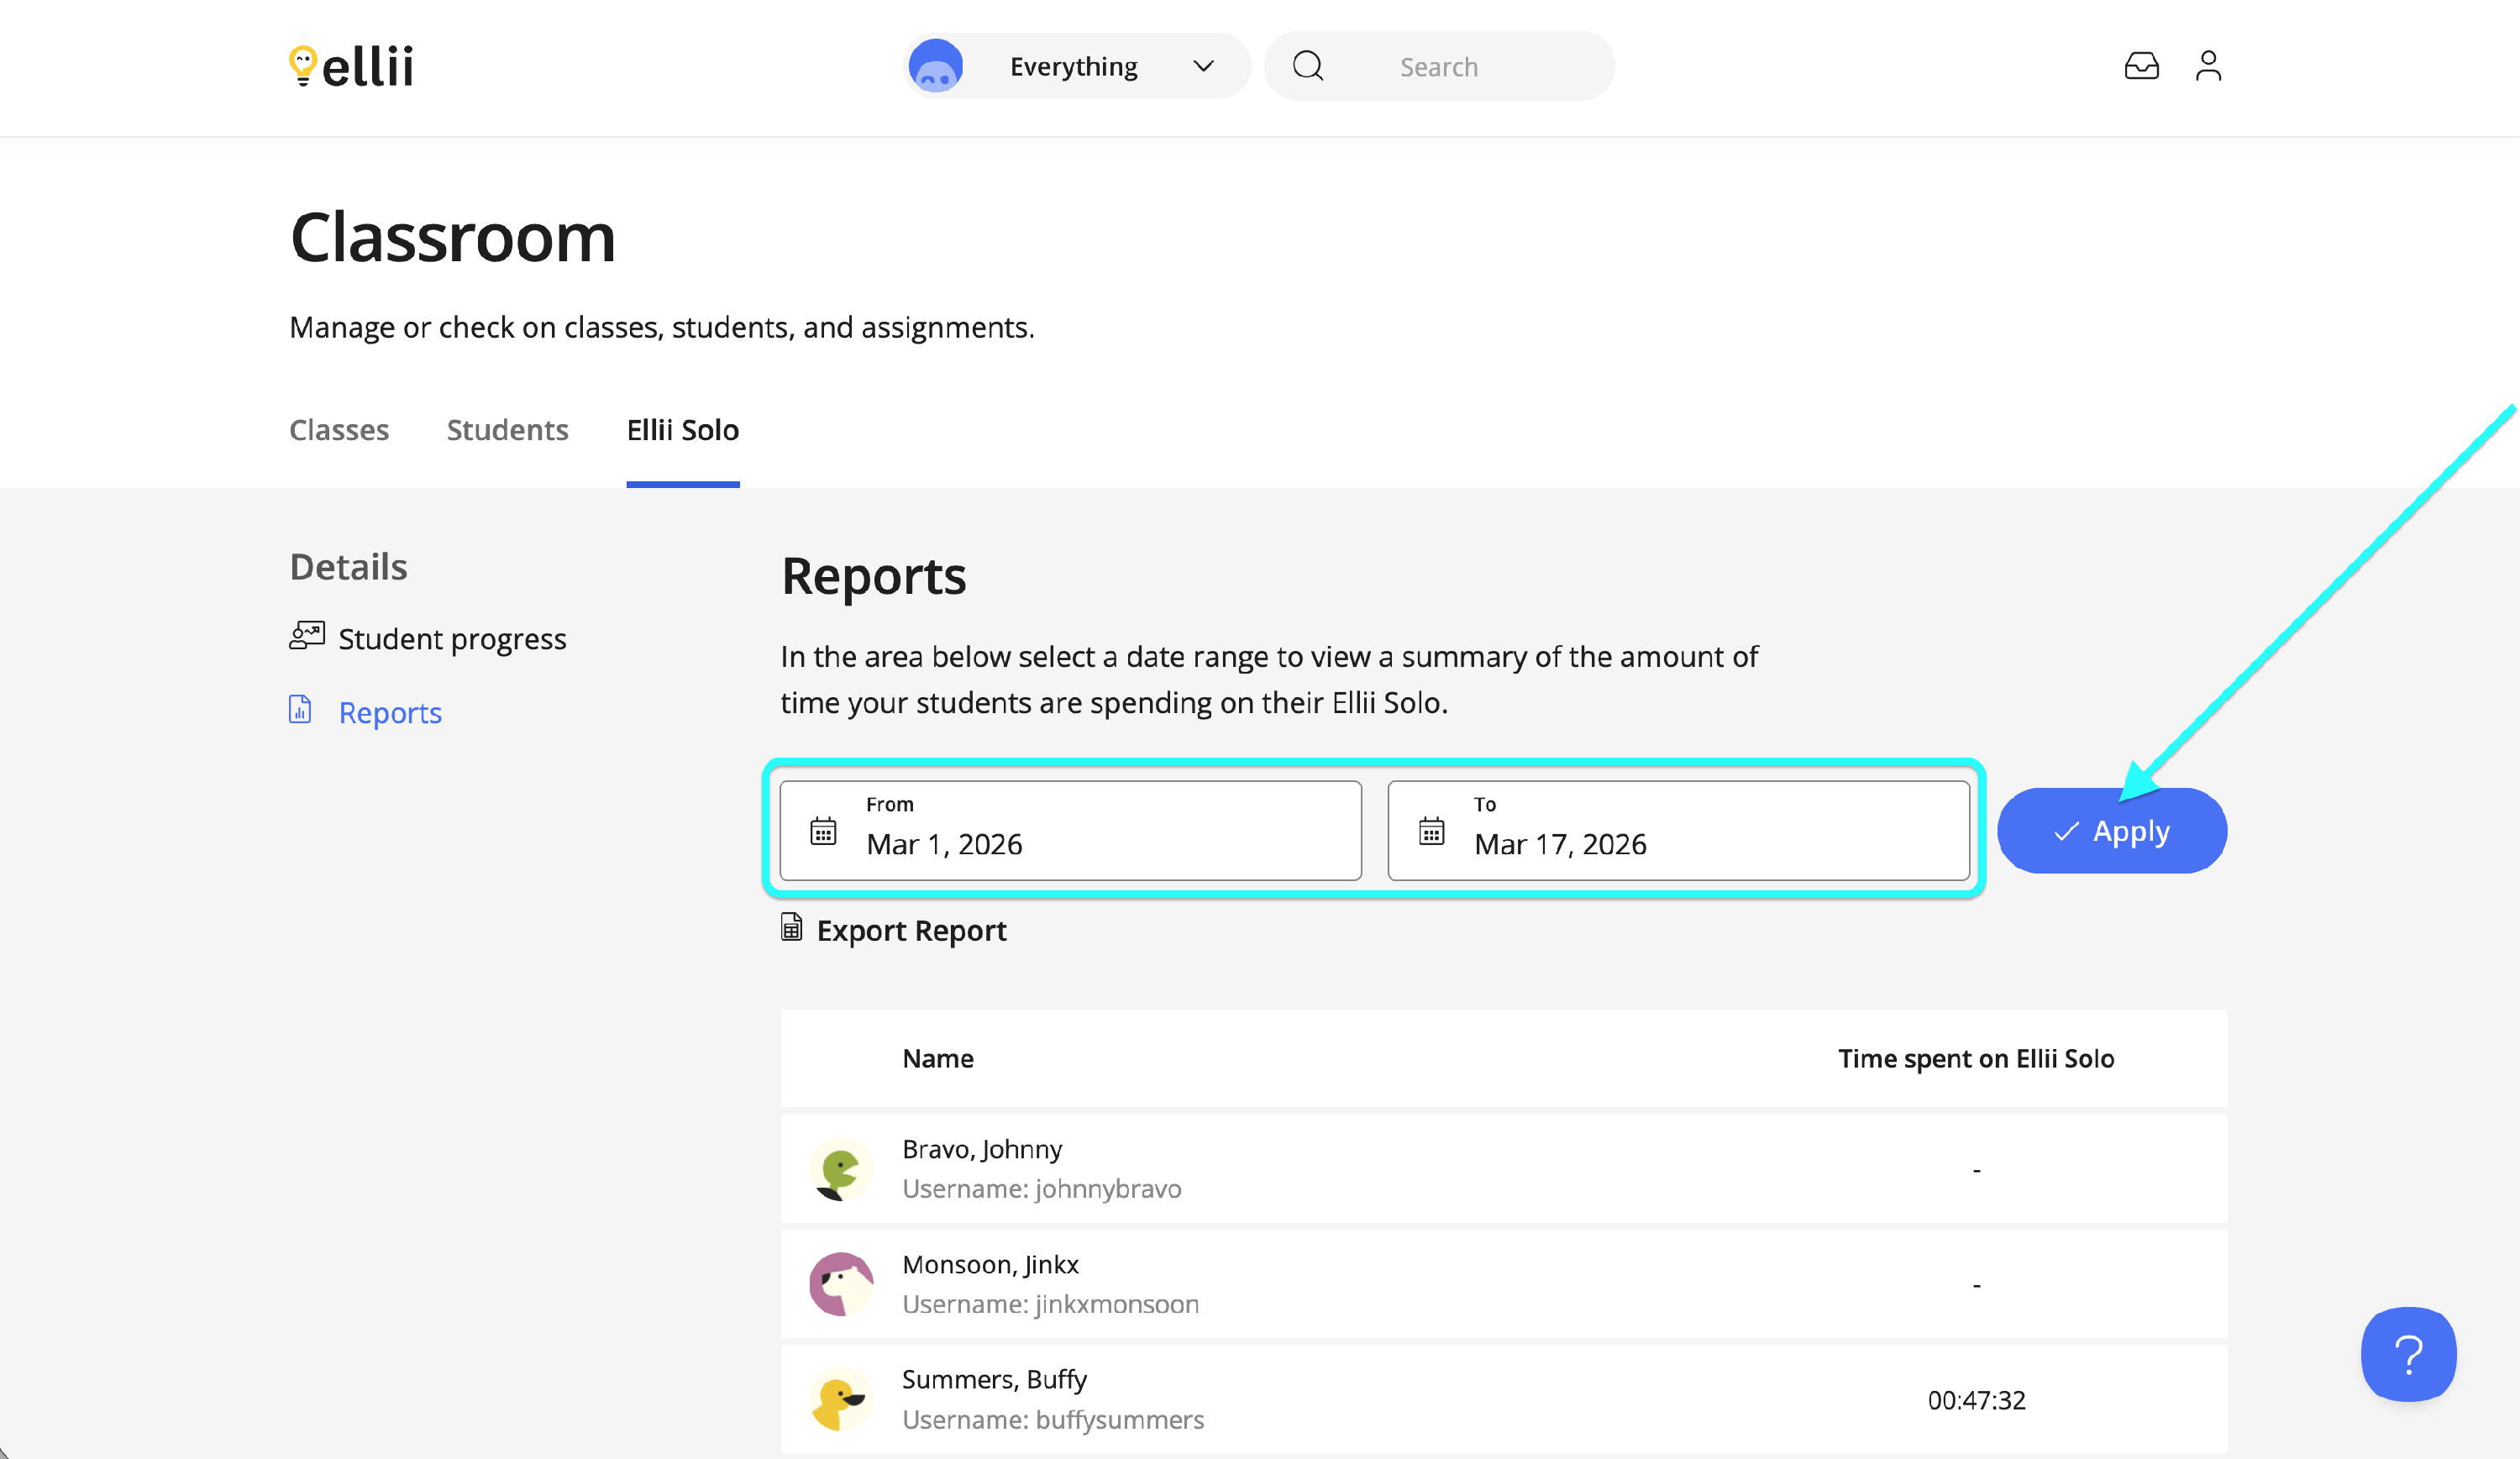Click Johnny Bravo's avatar

[840, 1168]
